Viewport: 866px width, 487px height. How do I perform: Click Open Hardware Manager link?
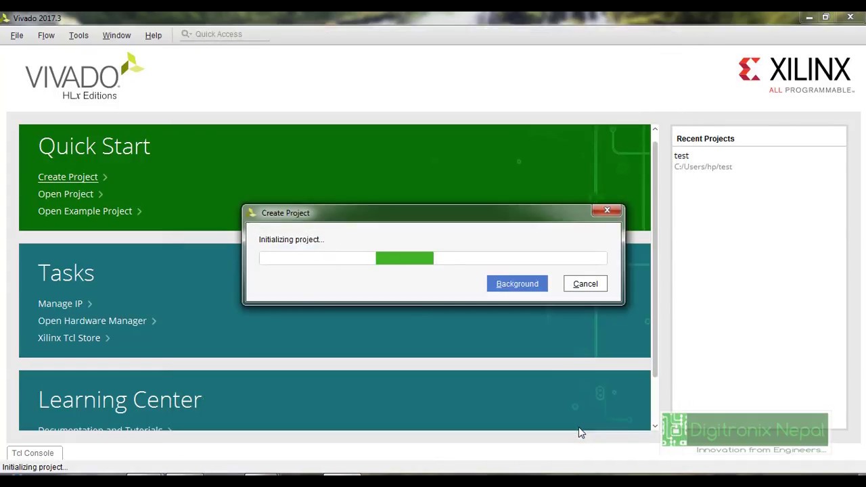(x=92, y=321)
